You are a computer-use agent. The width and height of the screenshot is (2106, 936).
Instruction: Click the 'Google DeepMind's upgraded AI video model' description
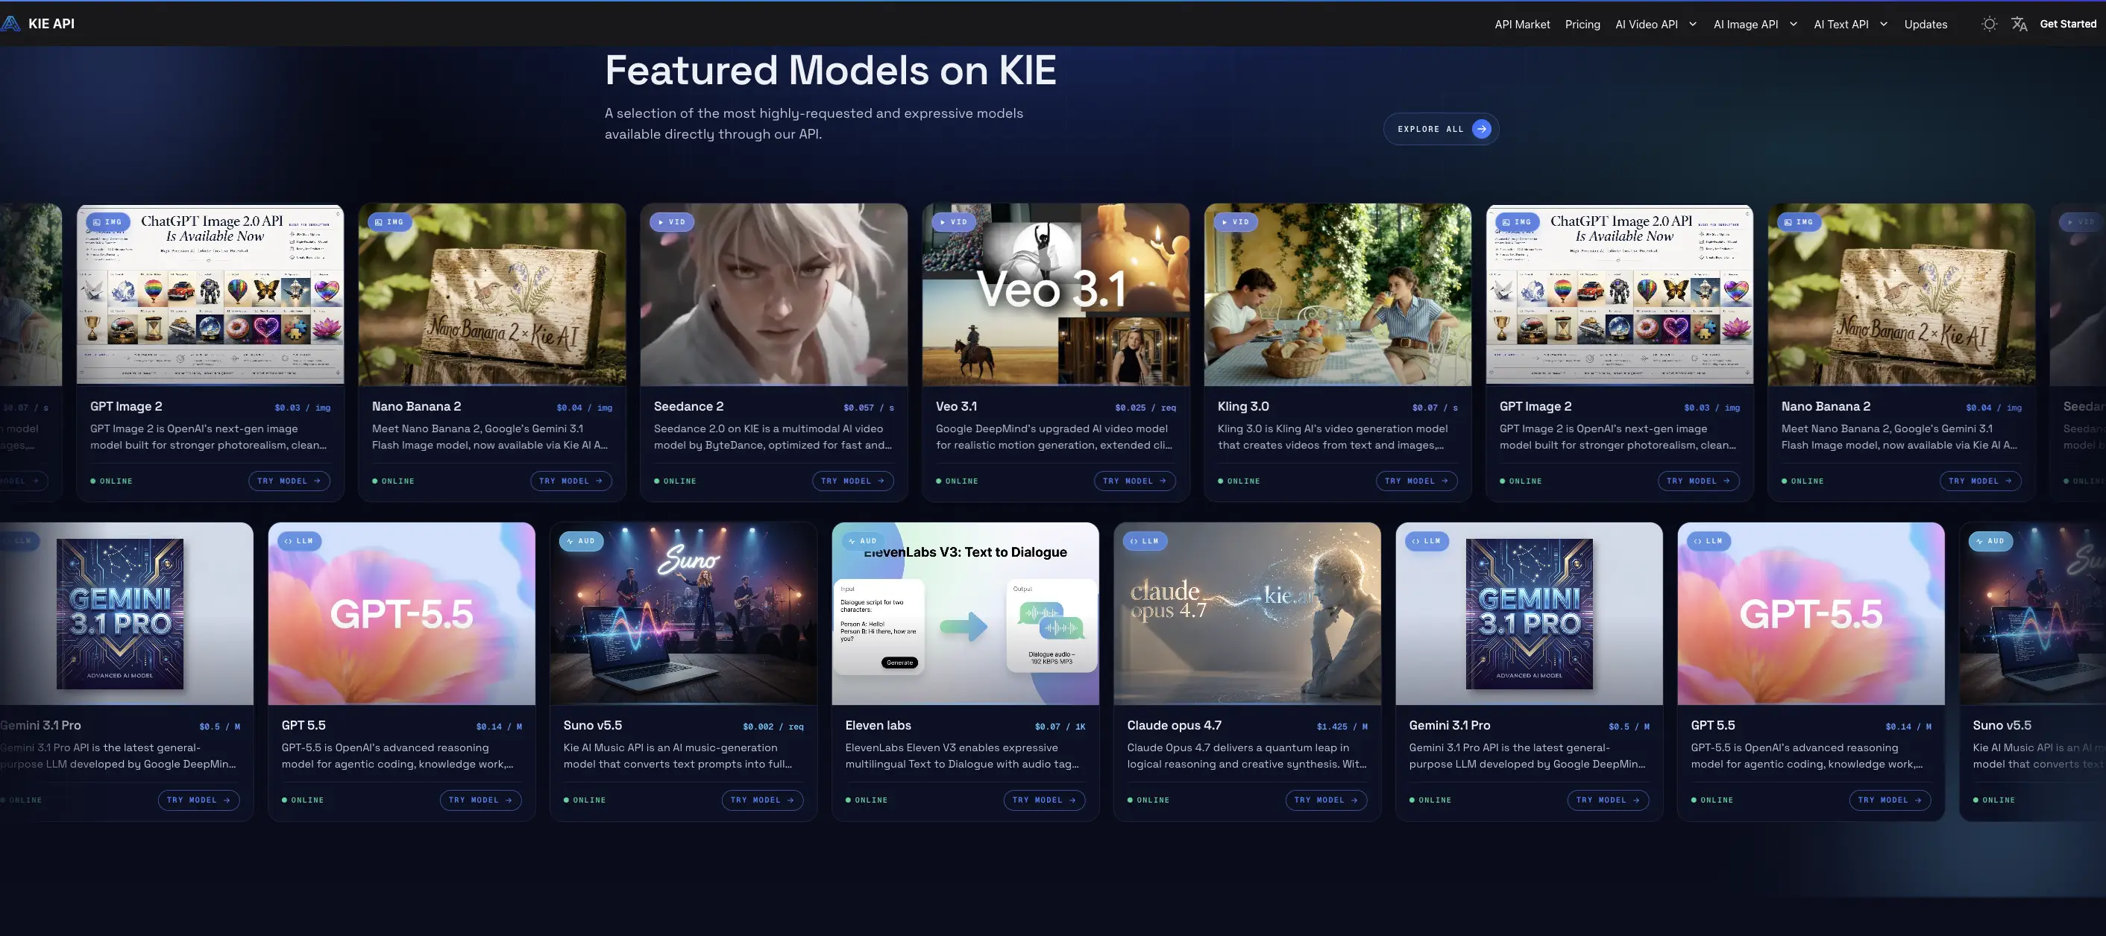point(1054,437)
